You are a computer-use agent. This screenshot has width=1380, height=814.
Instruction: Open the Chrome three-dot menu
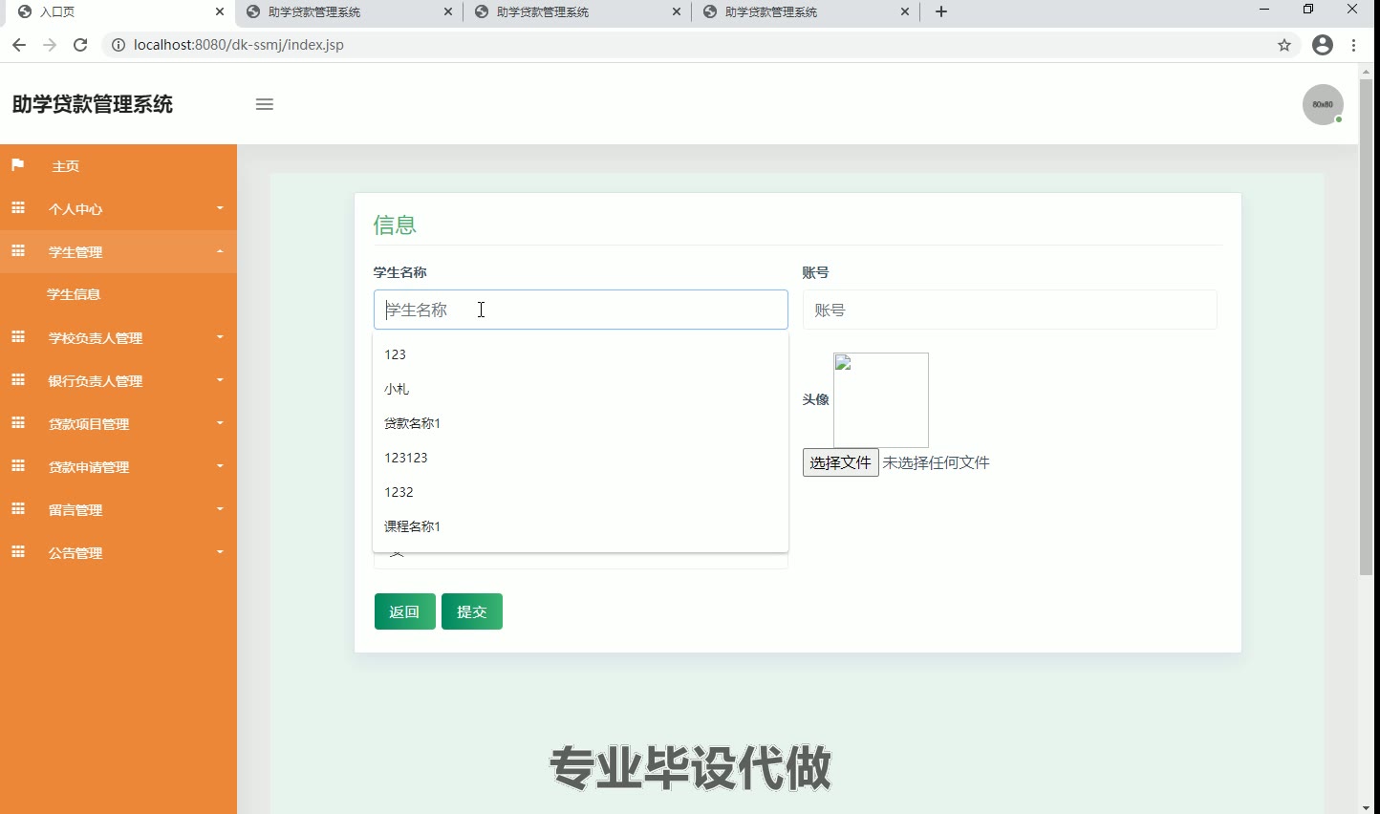coord(1354,45)
